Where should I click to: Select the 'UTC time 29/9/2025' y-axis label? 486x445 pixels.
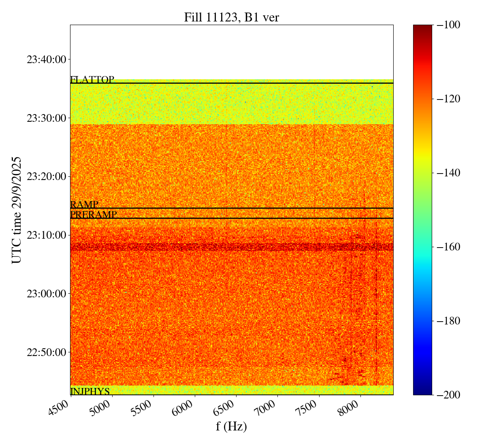(x=17, y=210)
